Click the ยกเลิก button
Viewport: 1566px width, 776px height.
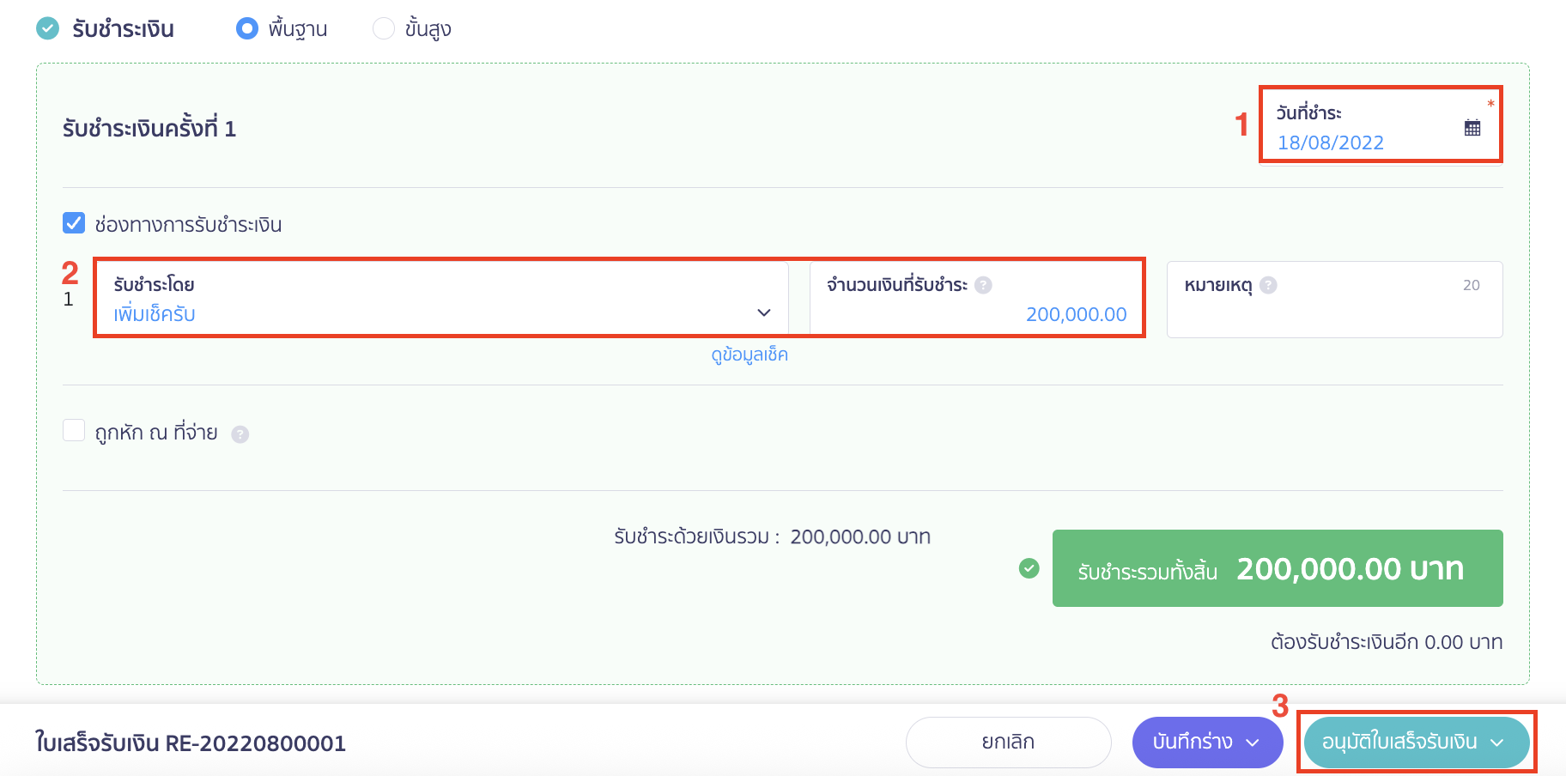[1008, 743]
